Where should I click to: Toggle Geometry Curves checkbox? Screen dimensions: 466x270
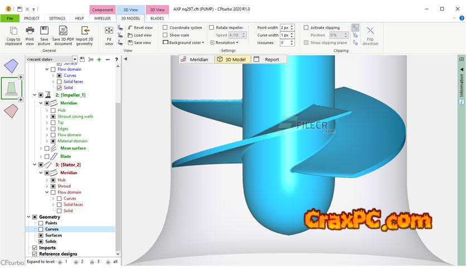[41, 229]
